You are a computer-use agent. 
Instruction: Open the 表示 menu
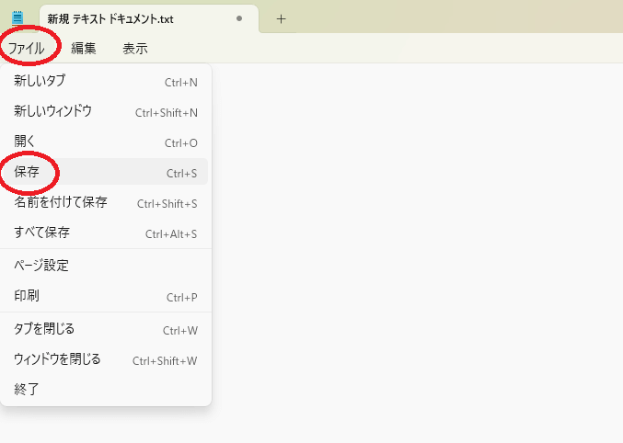coord(135,48)
